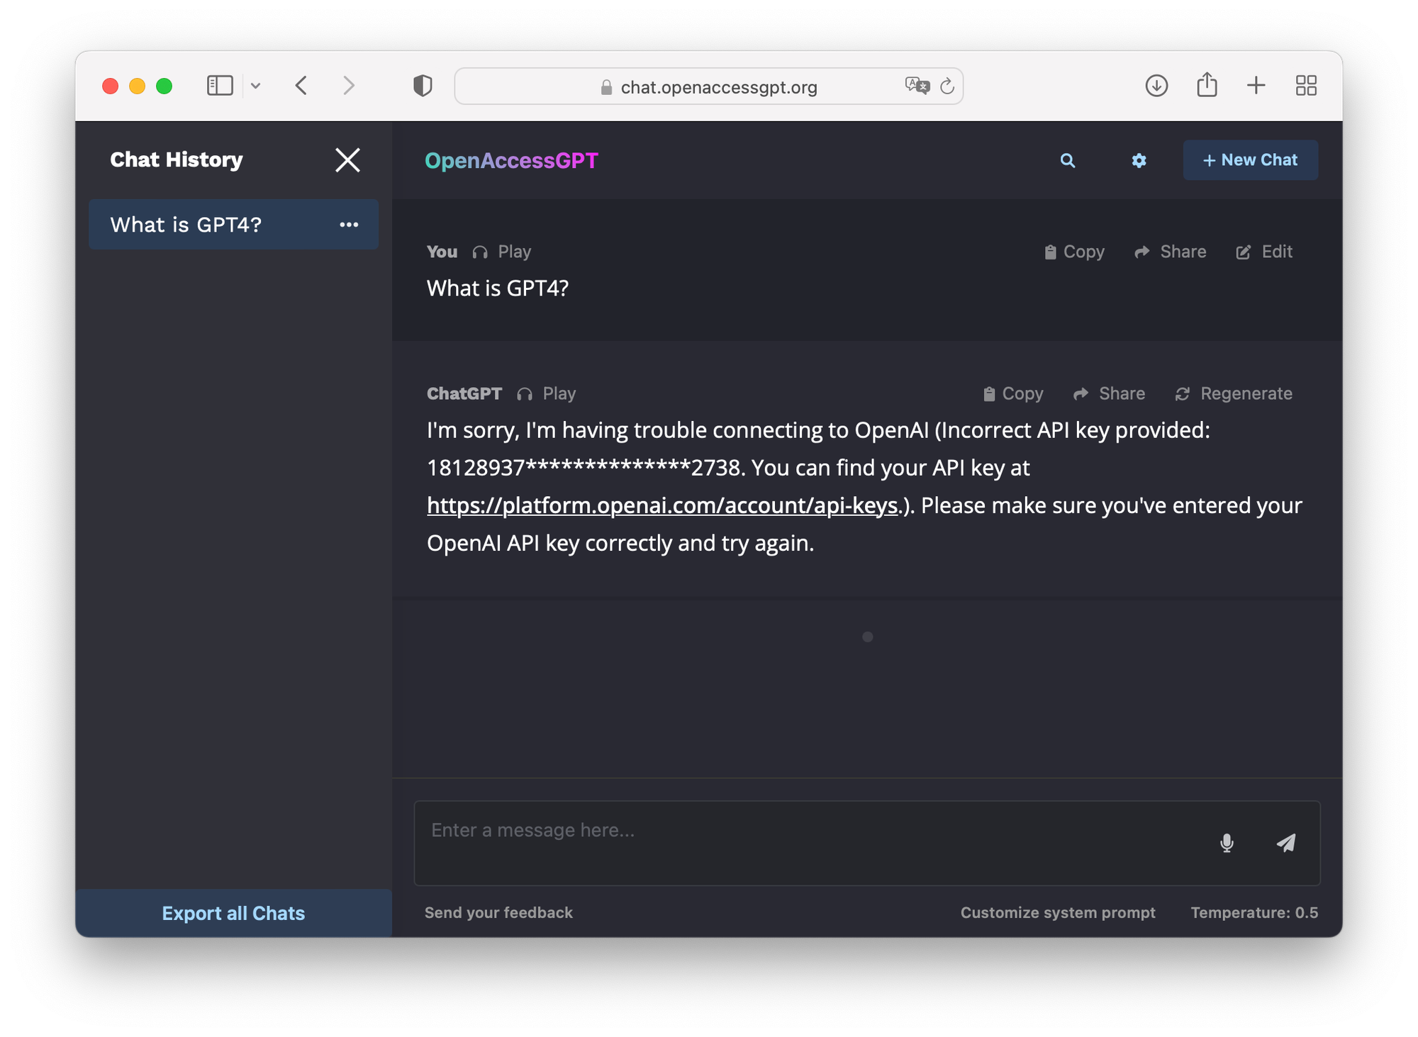Click the paper plane send icon
Screen dimensions: 1418x1037
pyautogui.click(x=1286, y=843)
